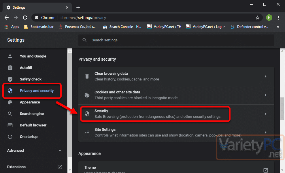The height and width of the screenshot is (173, 285).
Task: Open Security row chevron arrow
Action: point(266,114)
